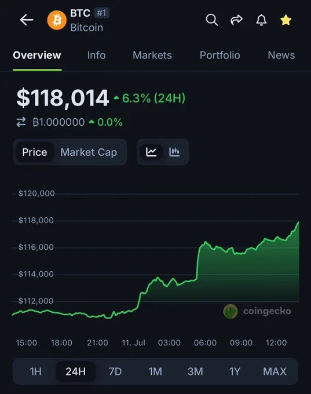Choose the 1H time range
Viewport: 311px width, 394px height.
(35, 371)
